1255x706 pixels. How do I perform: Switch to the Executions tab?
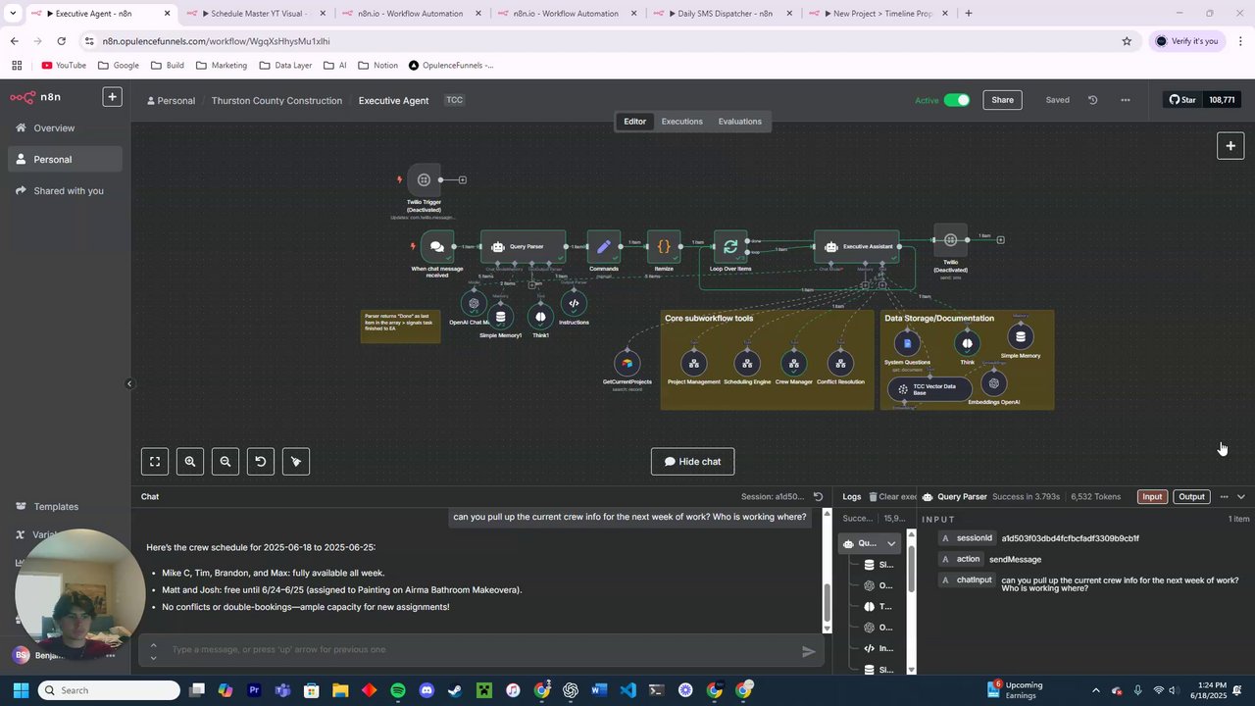coord(681,122)
